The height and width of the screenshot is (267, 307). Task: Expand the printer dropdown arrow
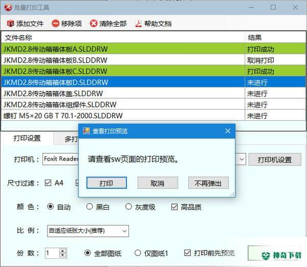click(x=242, y=160)
